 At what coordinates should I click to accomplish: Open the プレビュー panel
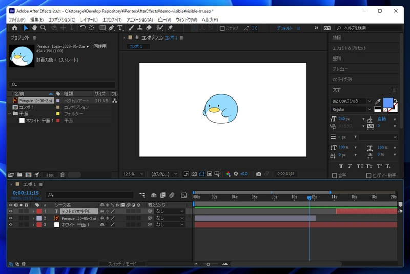(x=340, y=69)
